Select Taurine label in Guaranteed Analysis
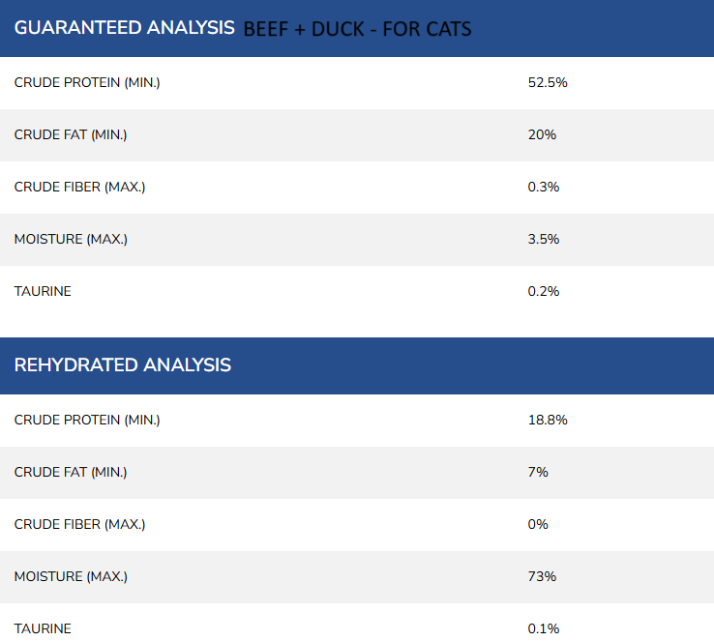The image size is (714, 641). tap(43, 292)
